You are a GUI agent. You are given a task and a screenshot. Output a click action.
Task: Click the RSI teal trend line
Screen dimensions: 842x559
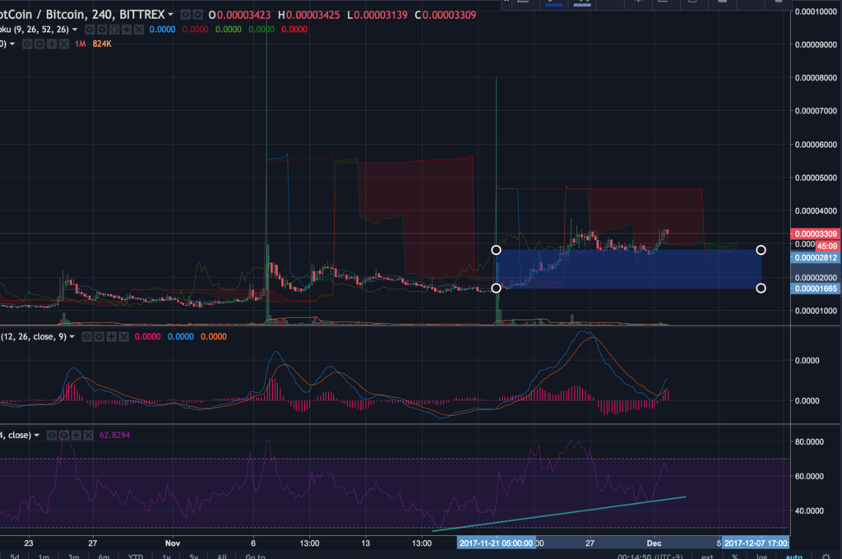point(558,514)
